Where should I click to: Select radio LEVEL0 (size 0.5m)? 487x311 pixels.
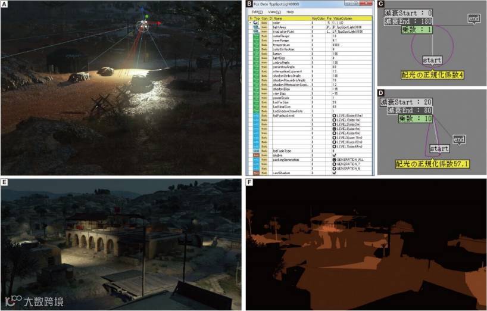[334, 115]
